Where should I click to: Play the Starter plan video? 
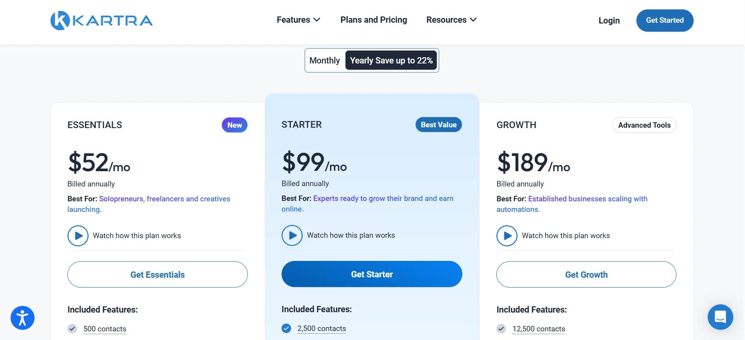point(292,235)
